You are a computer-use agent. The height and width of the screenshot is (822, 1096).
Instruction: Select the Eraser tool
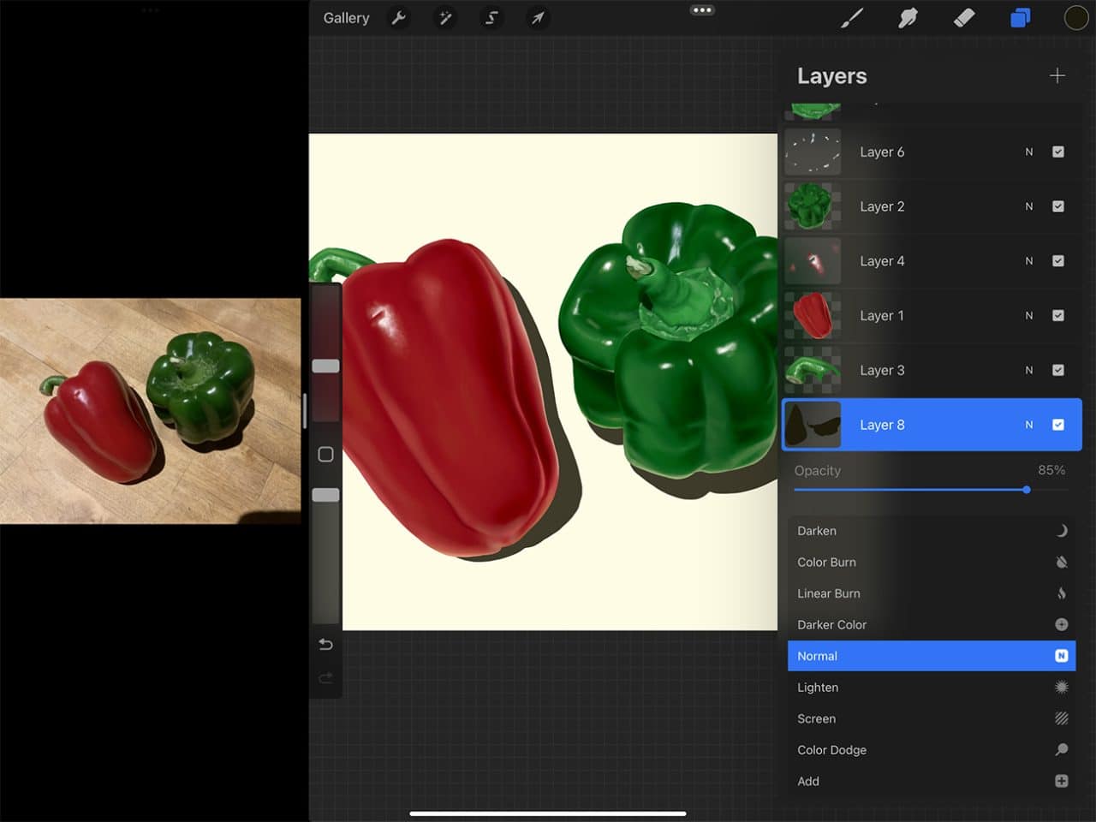(x=964, y=17)
